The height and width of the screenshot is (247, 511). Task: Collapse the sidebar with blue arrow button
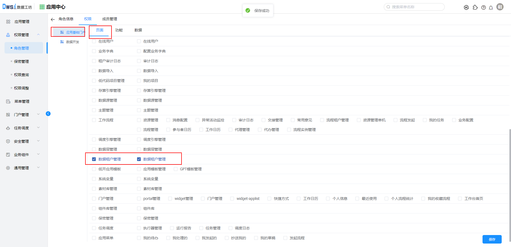[48, 114]
